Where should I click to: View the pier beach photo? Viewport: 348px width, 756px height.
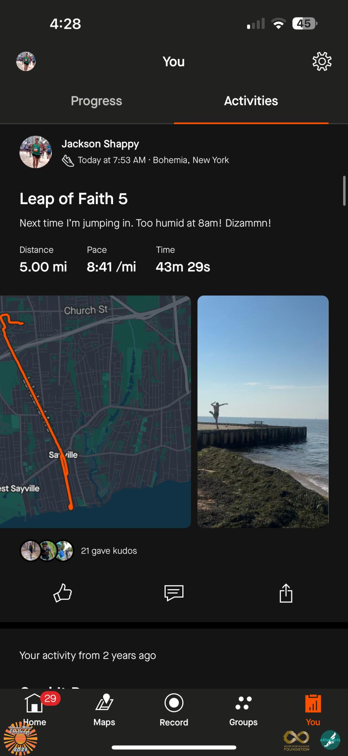pos(263,412)
